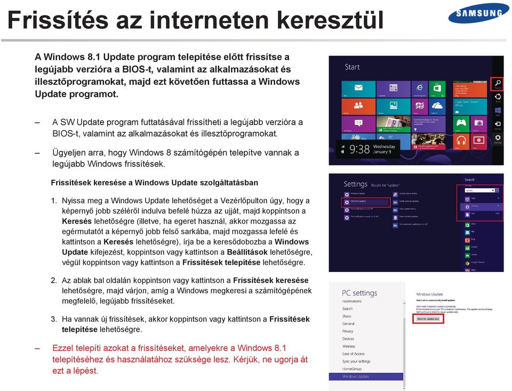
Task: Open the Music headphones tile
Action: pos(461,142)
